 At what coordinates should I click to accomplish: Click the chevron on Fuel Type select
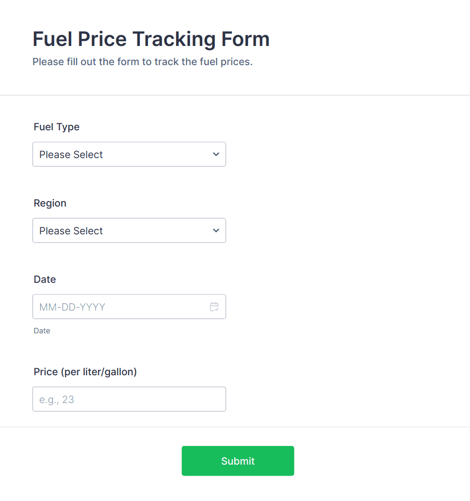point(216,154)
